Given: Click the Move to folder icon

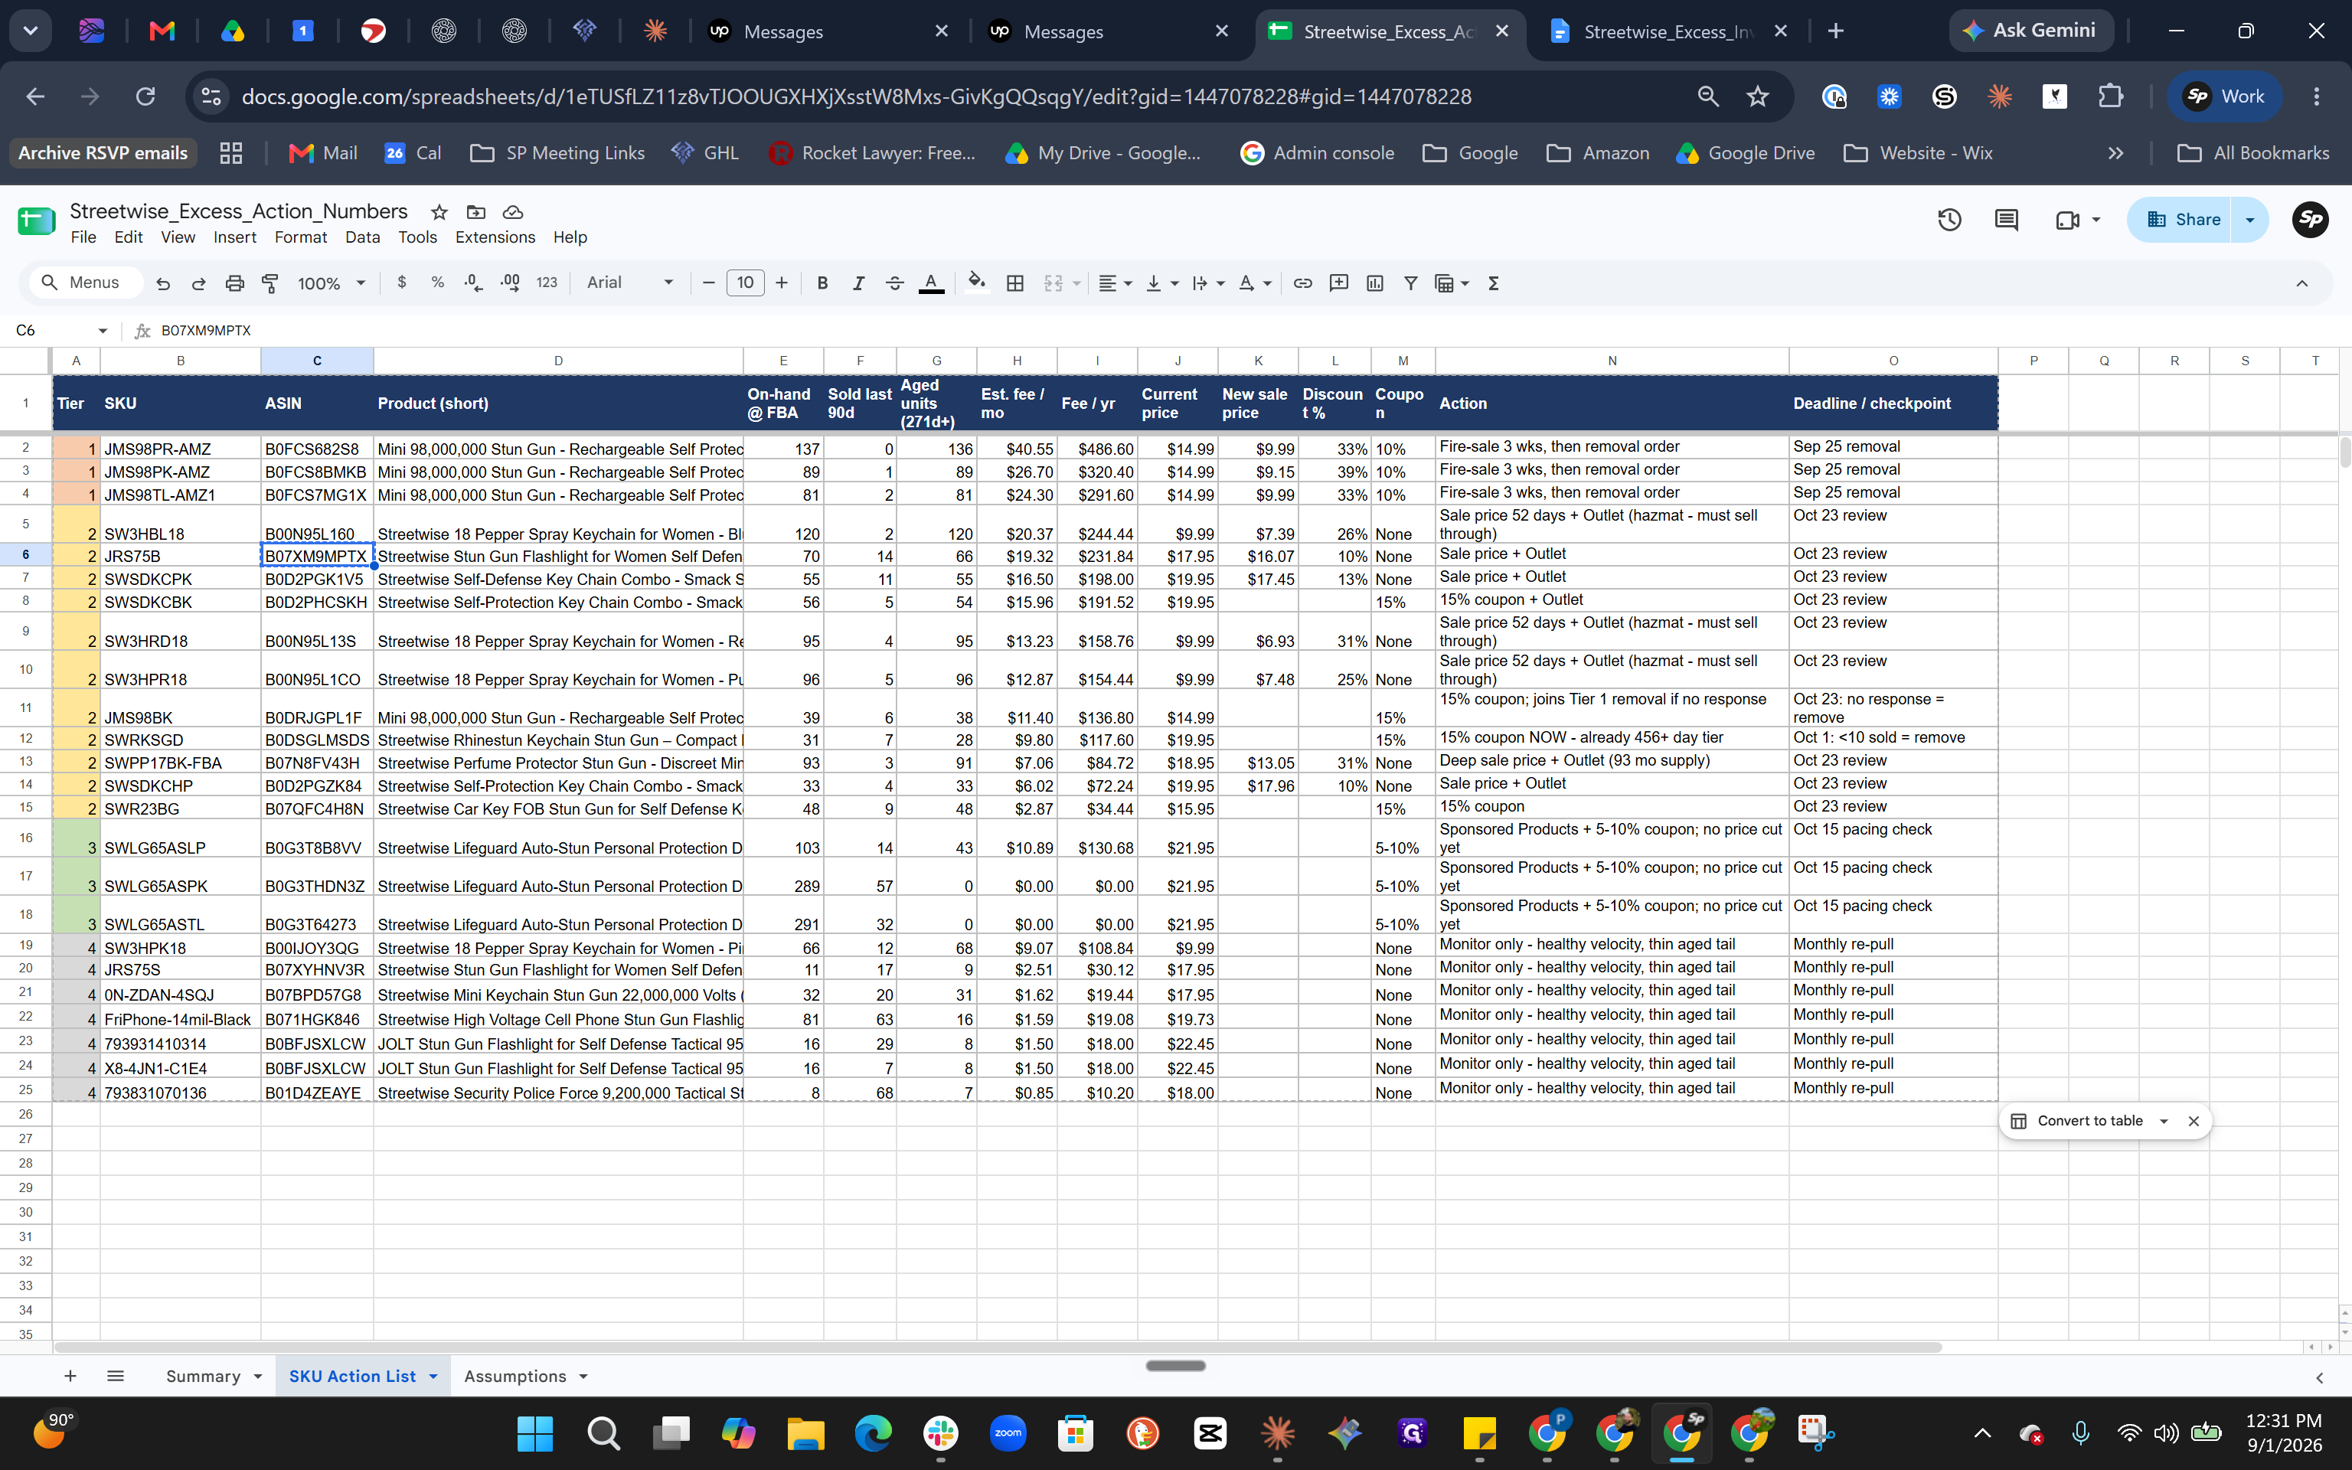Looking at the screenshot, I should (x=476, y=212).
